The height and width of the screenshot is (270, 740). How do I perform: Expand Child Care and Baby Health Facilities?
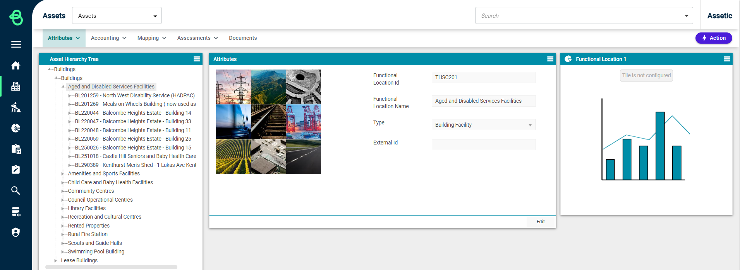[x=63, y=182]
